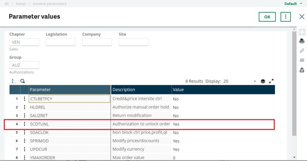Open the grid actions menu dots

click(x=13, y=81)
